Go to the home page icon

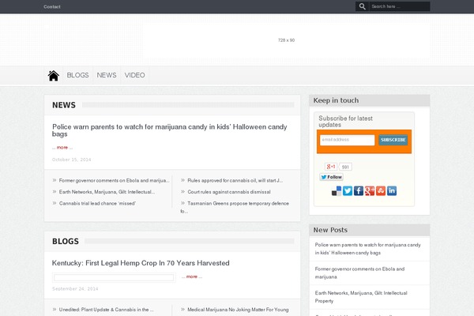tap(53, 76)
